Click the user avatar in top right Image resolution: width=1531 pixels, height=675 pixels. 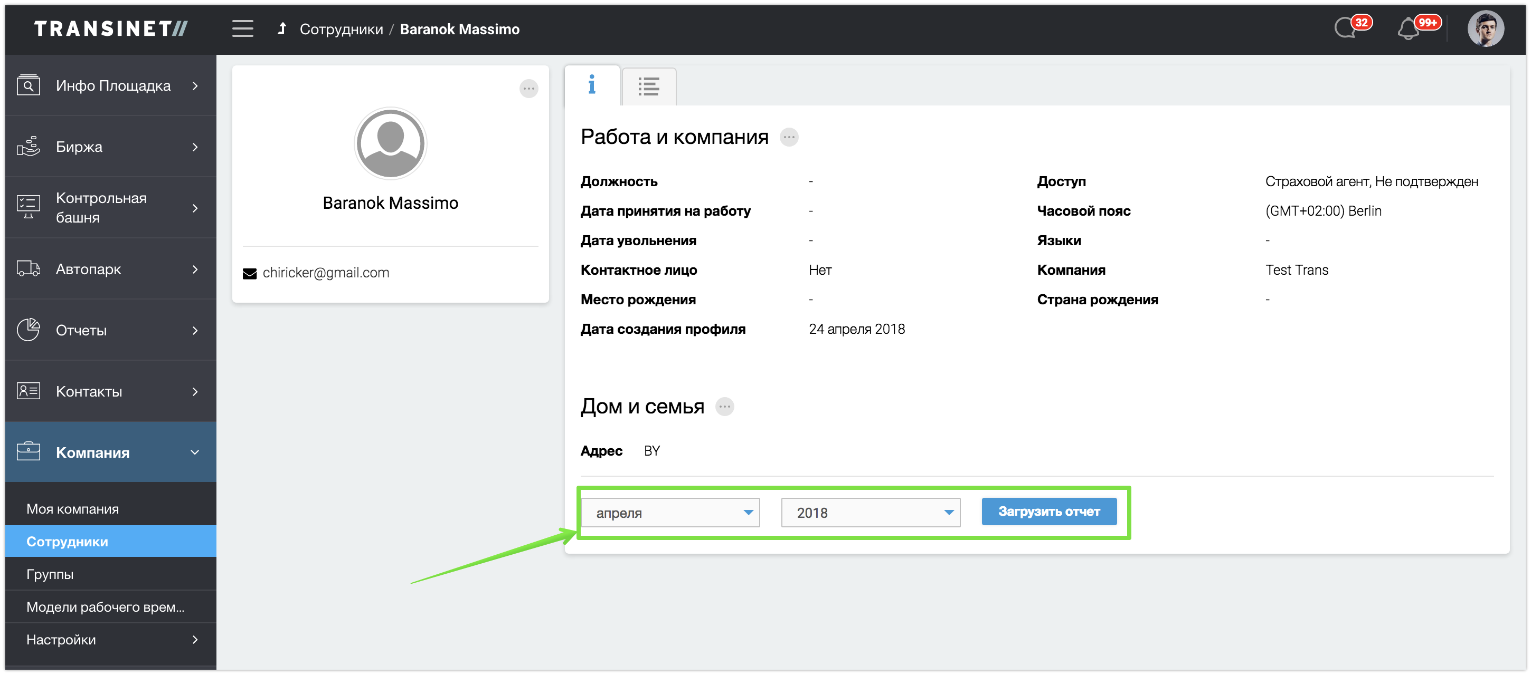pyautogui.click(x=1485, y=28)
